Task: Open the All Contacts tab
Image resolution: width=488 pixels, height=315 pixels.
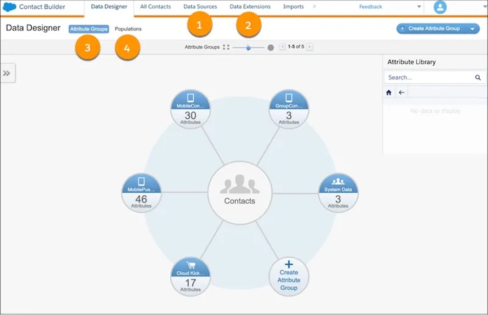Action: click(155, 7)
